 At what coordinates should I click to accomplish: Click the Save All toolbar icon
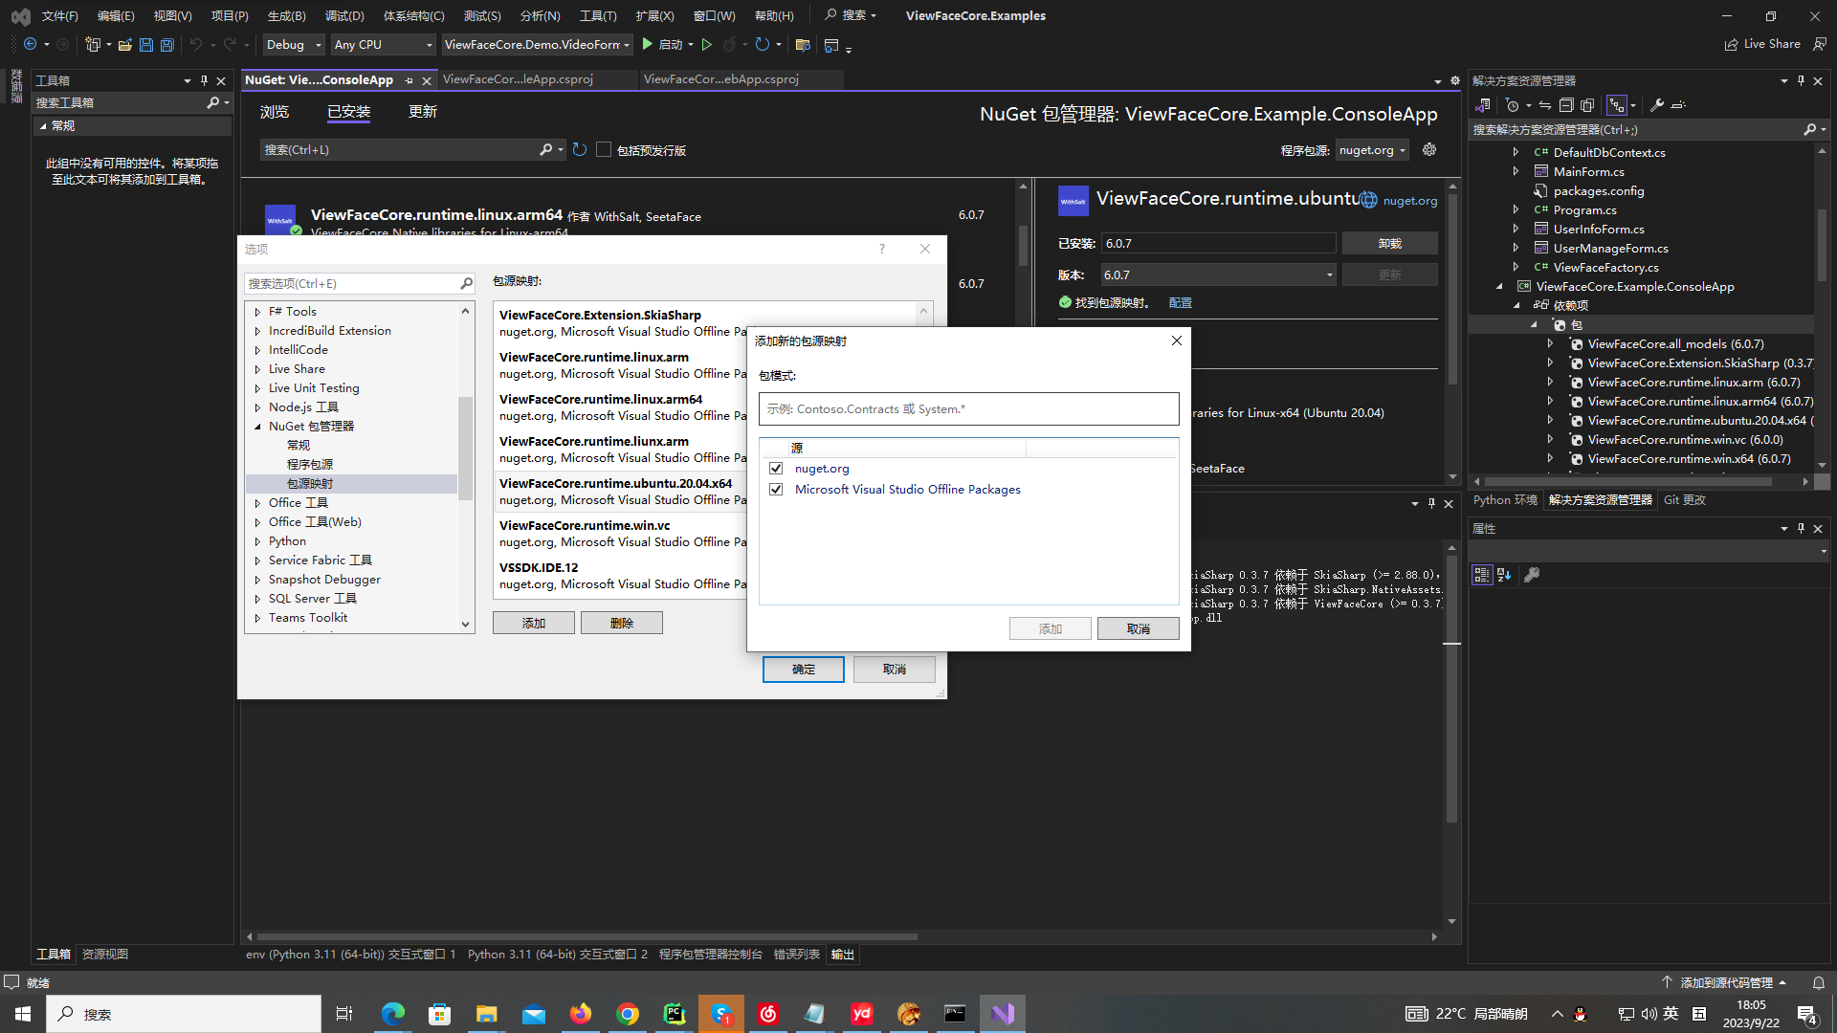(x=167, y=45)
